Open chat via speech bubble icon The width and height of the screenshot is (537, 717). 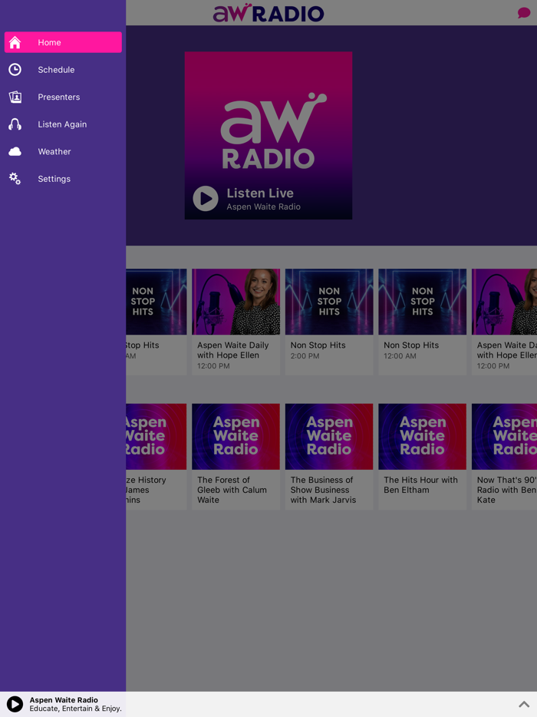coord(524,12)
